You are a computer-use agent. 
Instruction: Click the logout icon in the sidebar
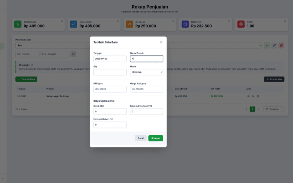[x=3, y=179]
